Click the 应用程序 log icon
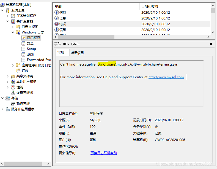Screen dimensions: 217x169 (x=23, y=38)
